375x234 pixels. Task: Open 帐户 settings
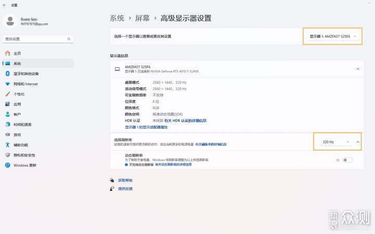[x=38, y=114]
